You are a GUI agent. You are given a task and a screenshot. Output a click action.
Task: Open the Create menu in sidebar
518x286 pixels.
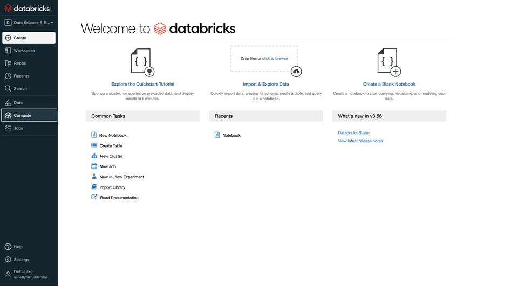(29, 38)
